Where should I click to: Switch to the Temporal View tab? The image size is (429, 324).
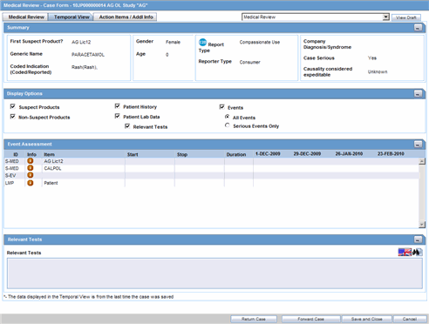tap(71, 17)
